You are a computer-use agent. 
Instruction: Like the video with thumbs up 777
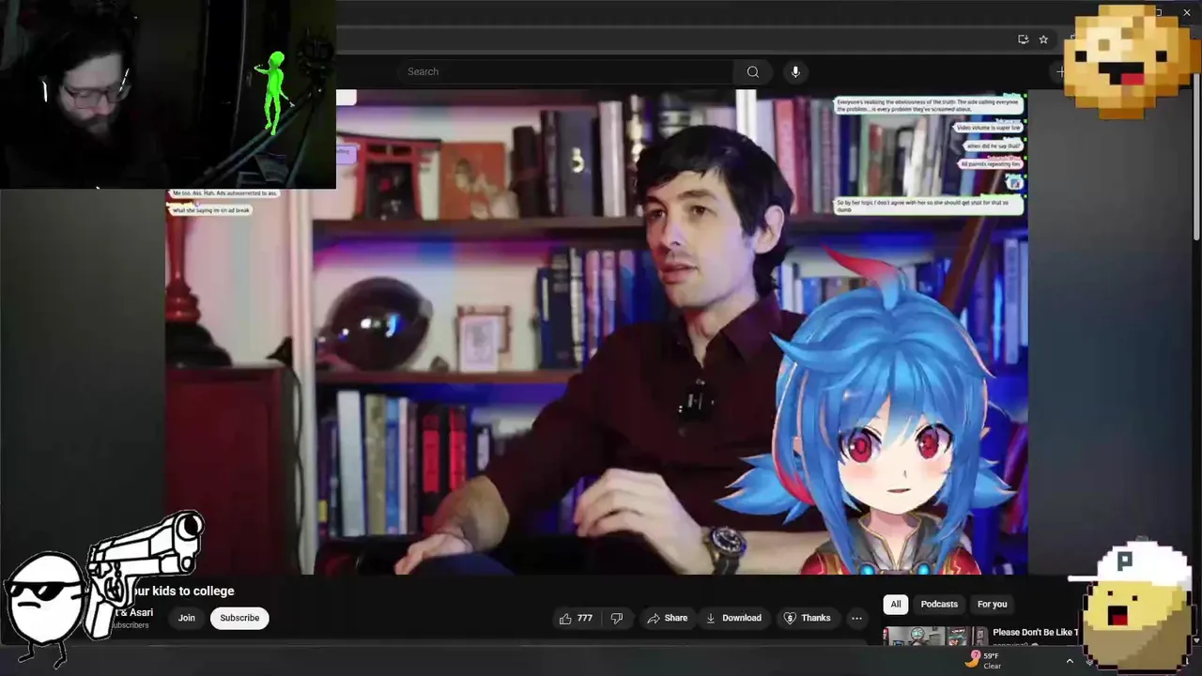coord(576,618)
